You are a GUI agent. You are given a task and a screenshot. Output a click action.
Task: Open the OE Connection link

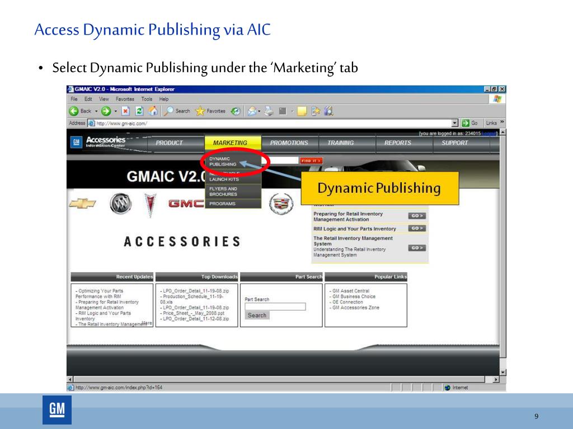coord(347,302)
